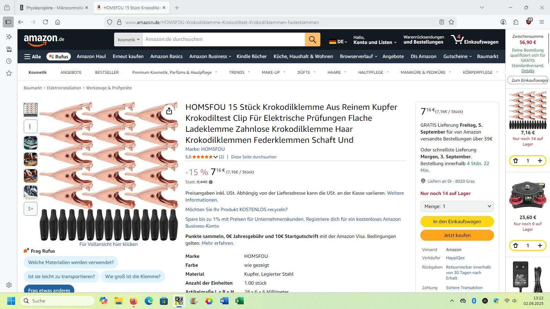This screenshot has width=550, height=309.
Task: Click the share icon on product image
Action: pyautogui.click(x=169, y=111)
